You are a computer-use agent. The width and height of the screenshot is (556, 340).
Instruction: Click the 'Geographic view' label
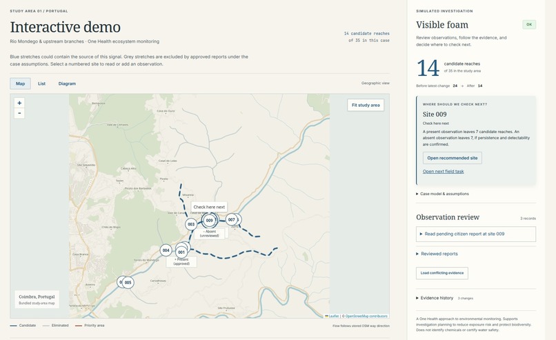375,83
